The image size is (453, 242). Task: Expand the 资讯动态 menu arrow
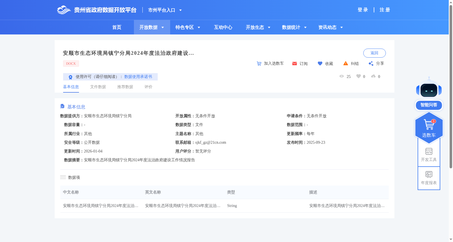[341, 27]
